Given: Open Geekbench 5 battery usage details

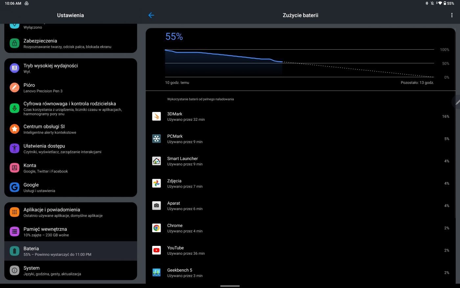Looking at the screenshot, I should tap(301, 273).
